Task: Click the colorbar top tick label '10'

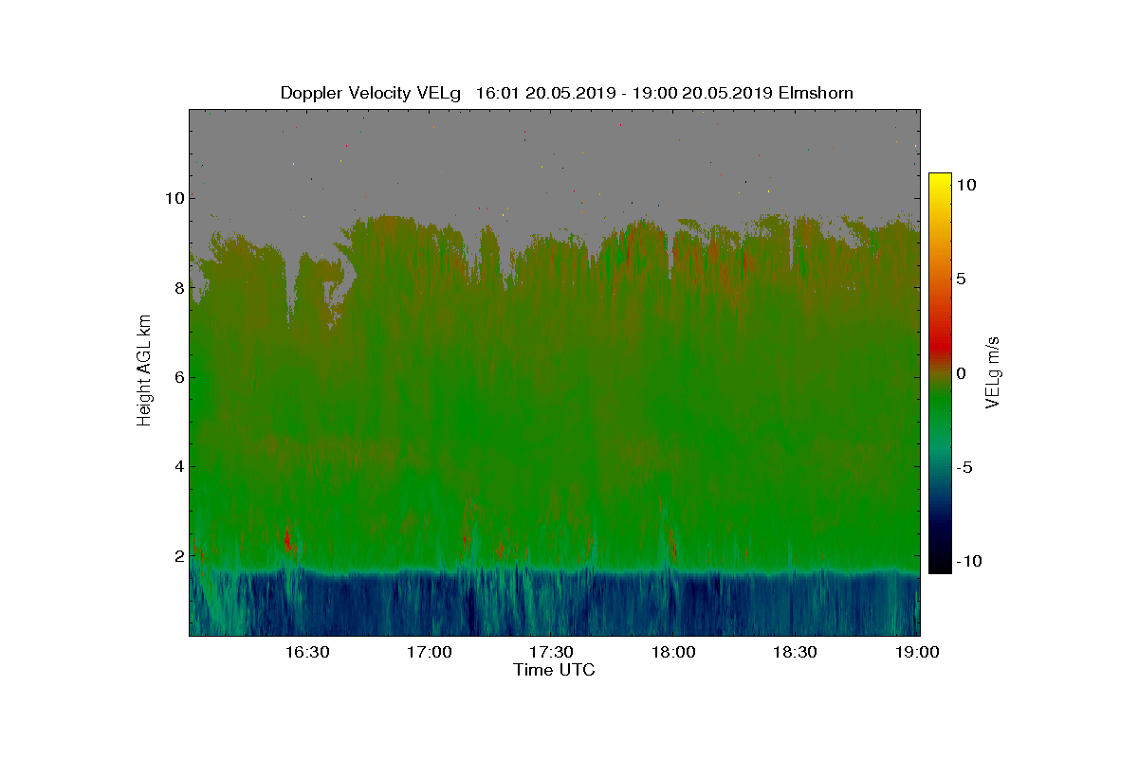Action: pyautogui.click(x=965, y=186)
